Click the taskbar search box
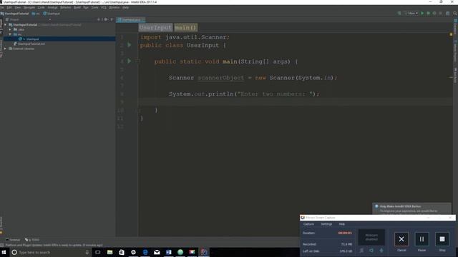This screenshot has height=257, width=458. (50, 252)
